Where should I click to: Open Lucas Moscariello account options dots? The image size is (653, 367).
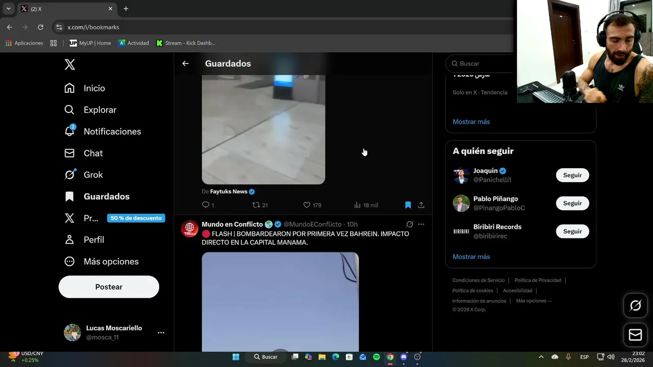pyautogui.click(x=161, y=332)
